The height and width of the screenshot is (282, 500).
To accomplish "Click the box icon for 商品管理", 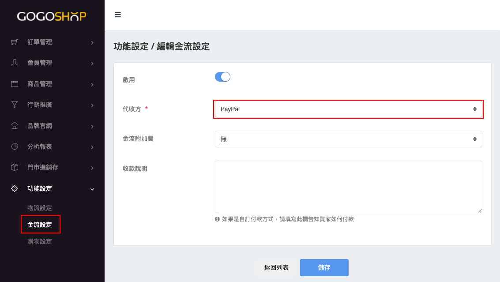I will (x=15, y=84).
